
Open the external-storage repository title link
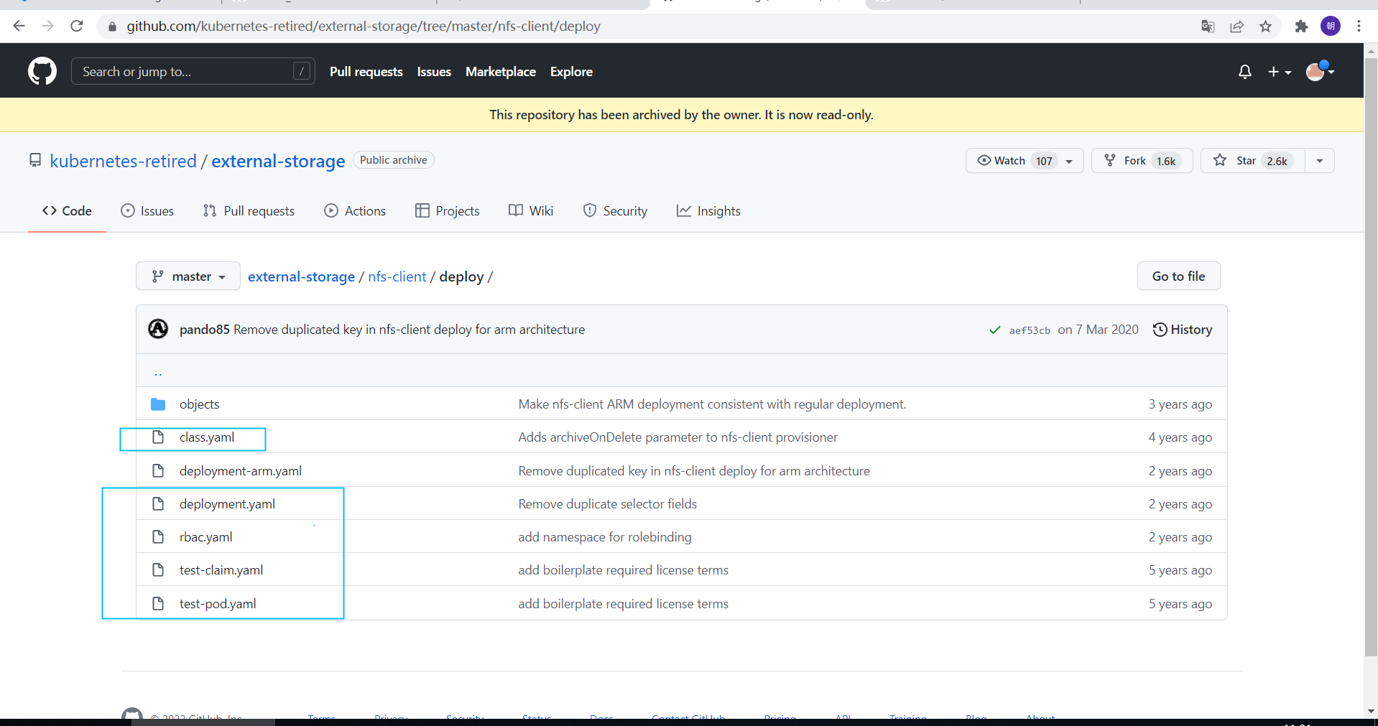278,161
